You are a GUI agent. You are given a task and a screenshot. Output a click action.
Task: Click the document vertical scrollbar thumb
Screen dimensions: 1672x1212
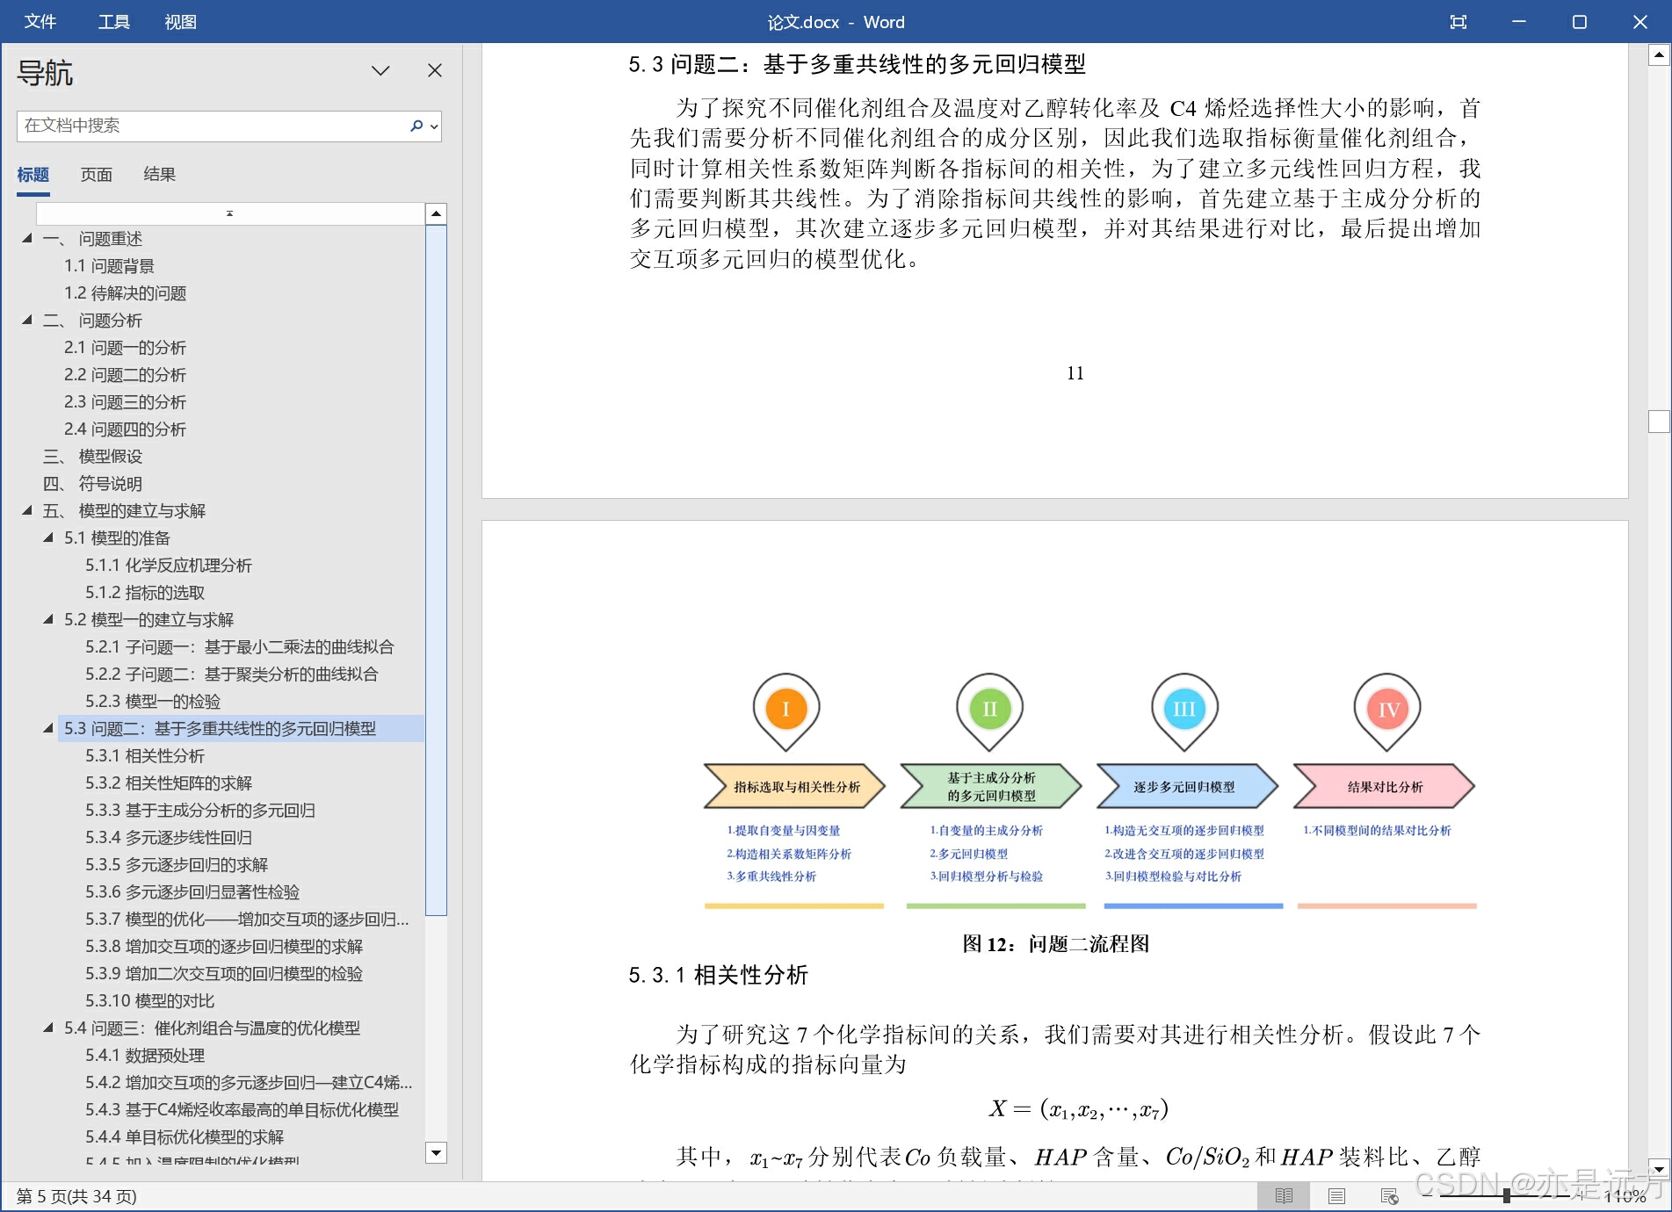click(1659, 422)
